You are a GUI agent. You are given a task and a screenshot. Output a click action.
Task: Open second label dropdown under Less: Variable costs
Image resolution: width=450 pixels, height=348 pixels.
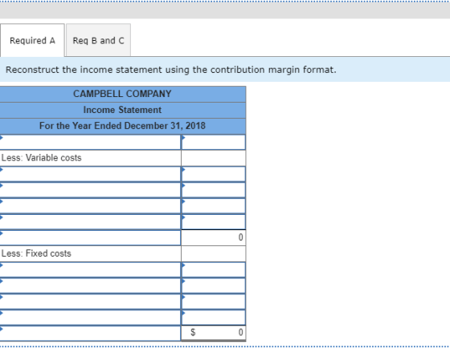pyautogui.click(x=90, y=190)
